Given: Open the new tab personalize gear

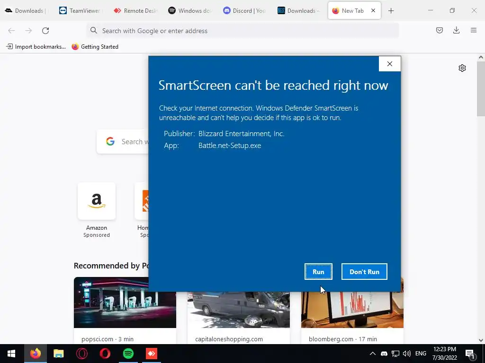Looking at the screenshot, I should (x=462, y=68).
